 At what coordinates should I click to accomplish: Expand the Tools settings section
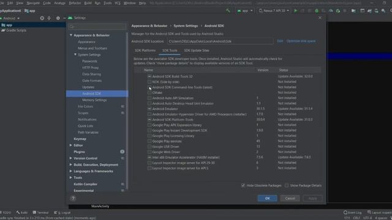click(x=71, y=178)
